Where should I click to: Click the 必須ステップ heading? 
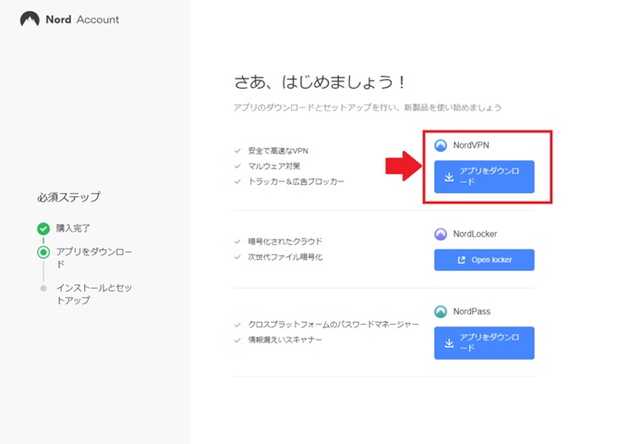point(68,197)
